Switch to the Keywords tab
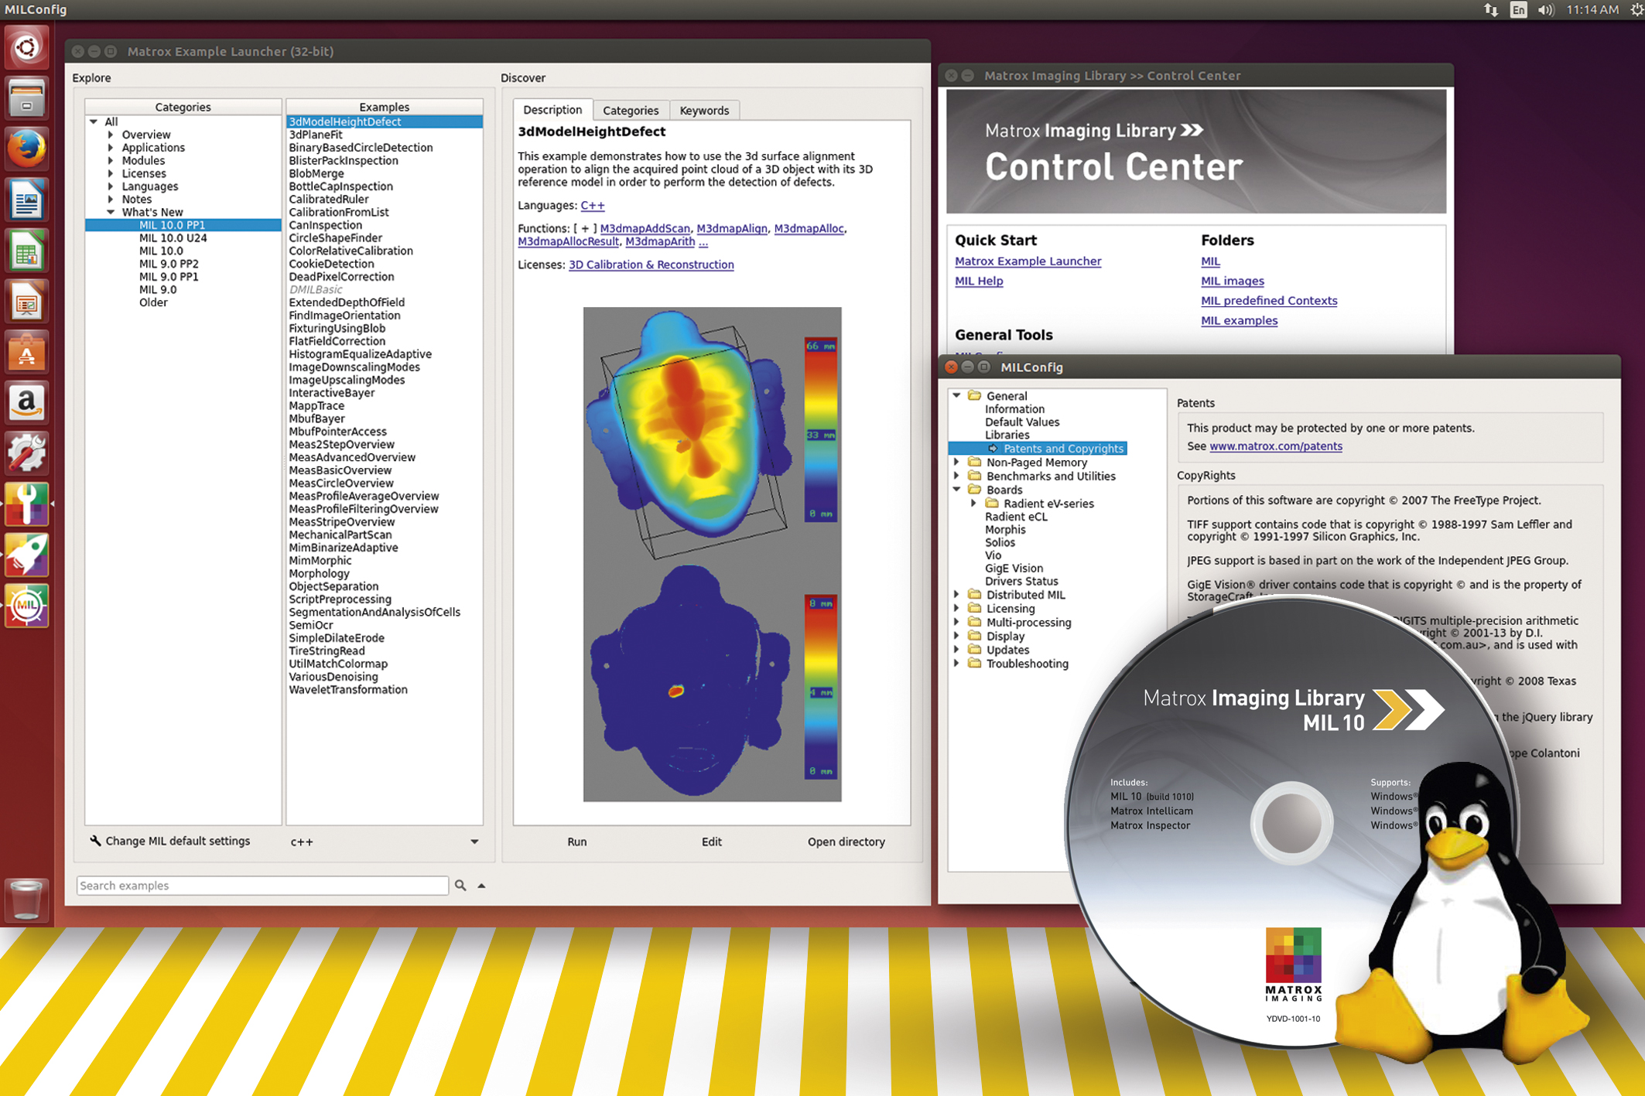 703,111
